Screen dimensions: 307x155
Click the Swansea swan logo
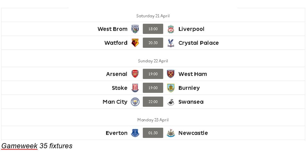click(x=171, y=102)
